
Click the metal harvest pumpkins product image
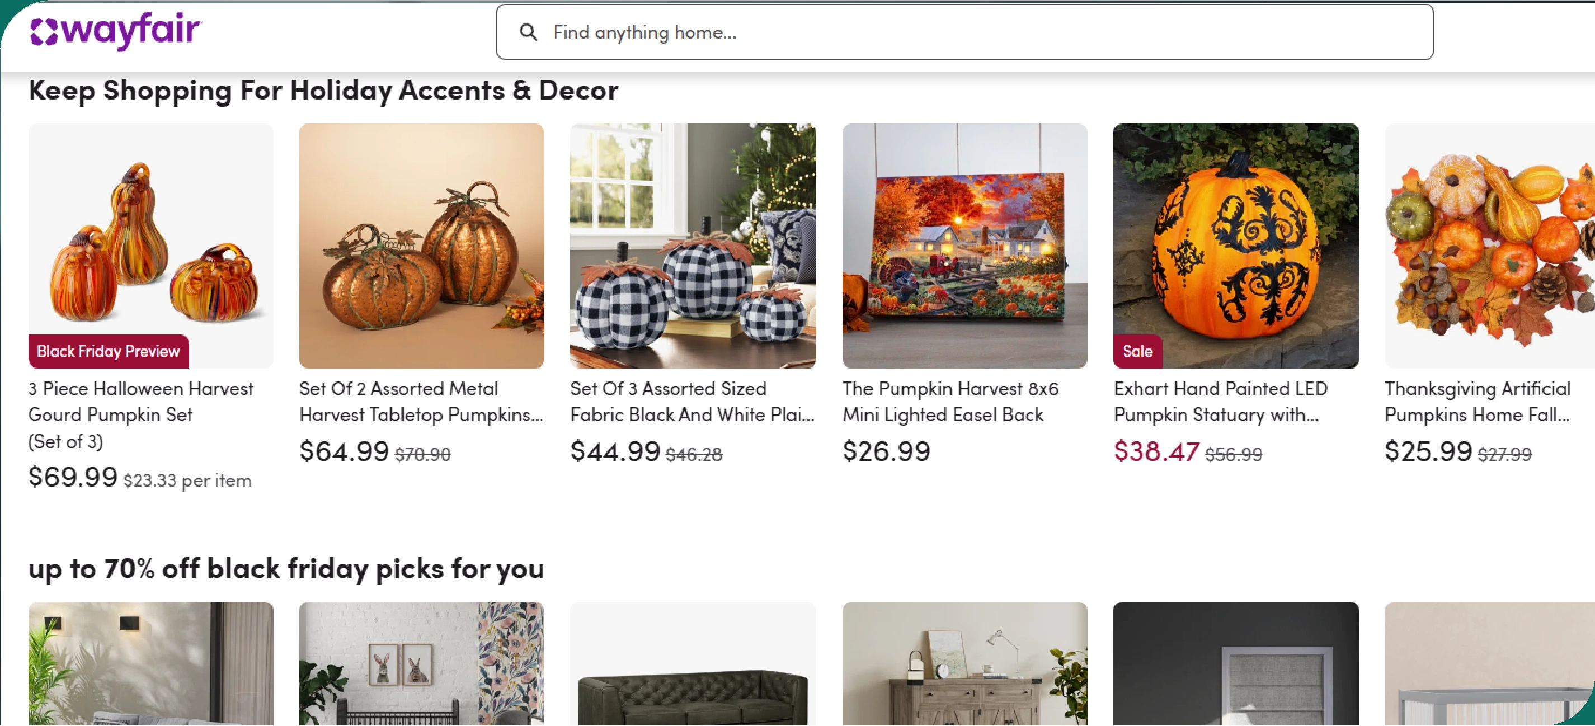(421, 244)
